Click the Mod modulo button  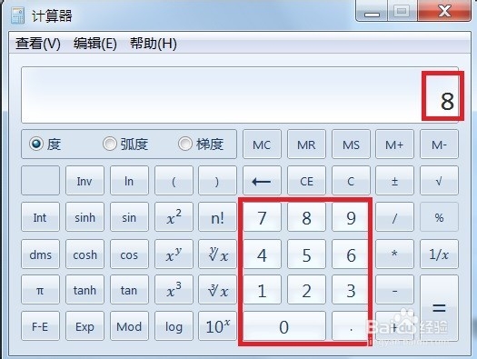[x=129, y=326]
